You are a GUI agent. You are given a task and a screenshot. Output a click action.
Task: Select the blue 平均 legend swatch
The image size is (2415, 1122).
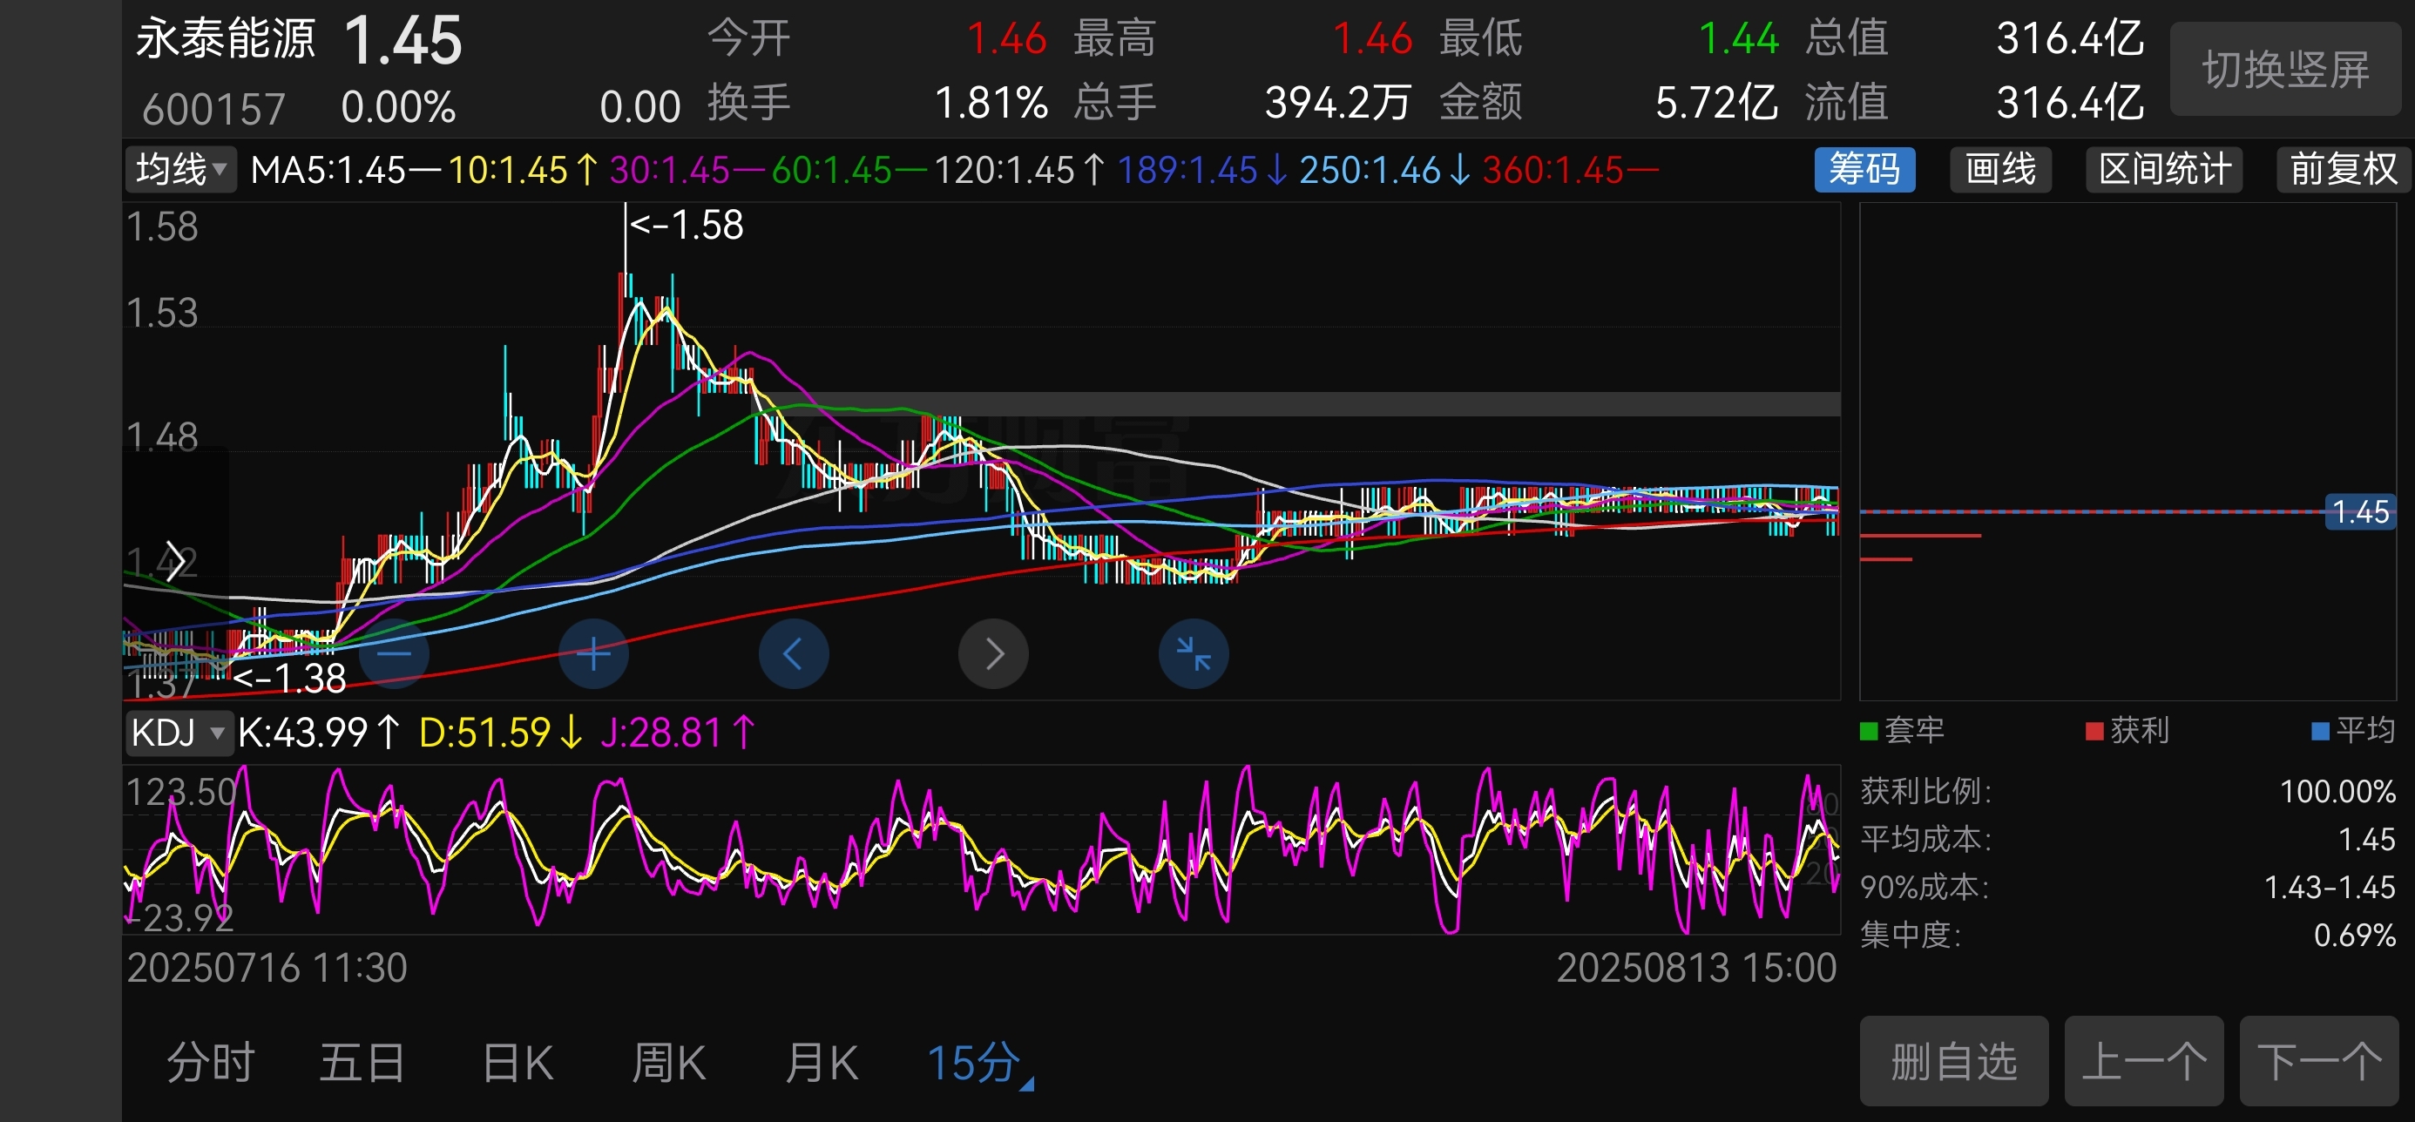coord(2320,731)
